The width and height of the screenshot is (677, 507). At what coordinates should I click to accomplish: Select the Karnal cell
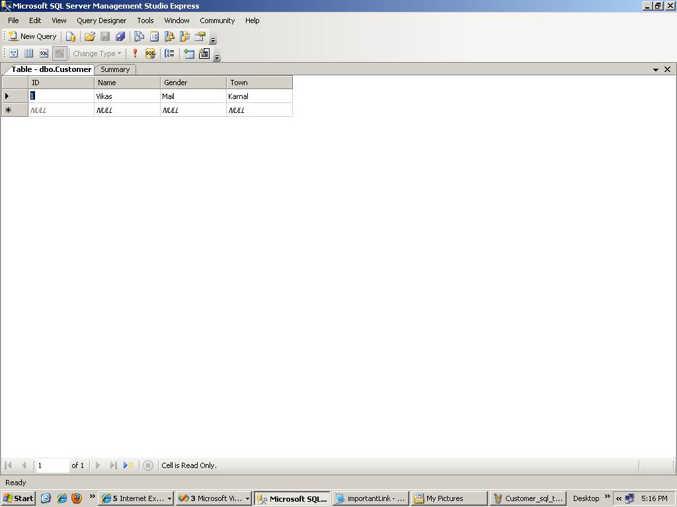(x=259, y=96)
